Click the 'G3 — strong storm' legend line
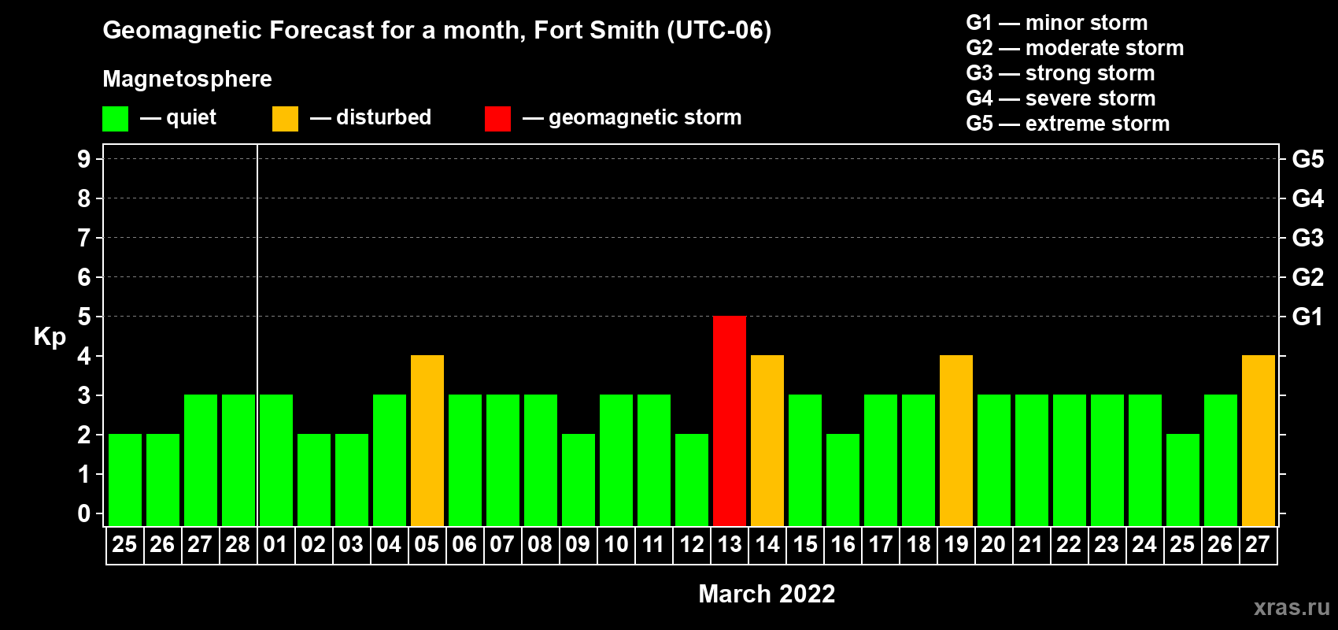This screenshot has width=1338, height=630. click(1060, 73)
